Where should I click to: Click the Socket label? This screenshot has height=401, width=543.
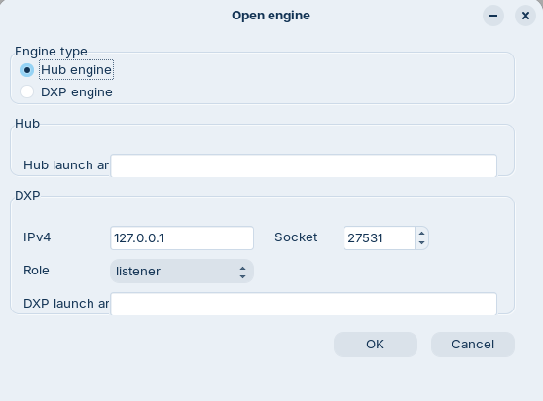click(x=296, y=237)
